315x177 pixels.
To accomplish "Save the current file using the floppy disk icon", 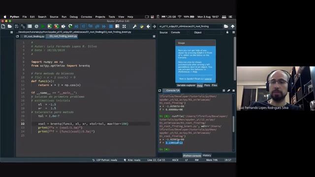I will (x=16, y=26).
